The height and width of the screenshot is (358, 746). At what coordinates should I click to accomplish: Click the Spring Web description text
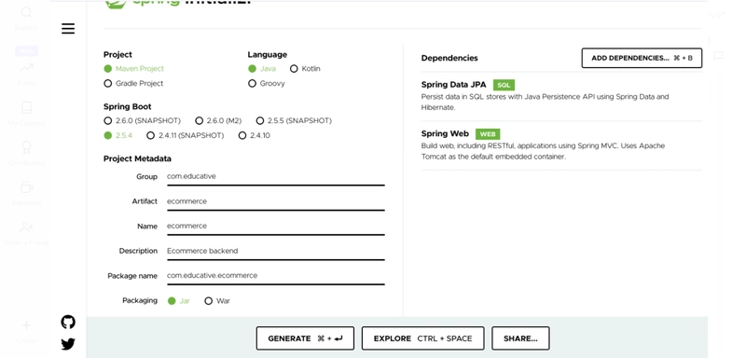point(543,151)
